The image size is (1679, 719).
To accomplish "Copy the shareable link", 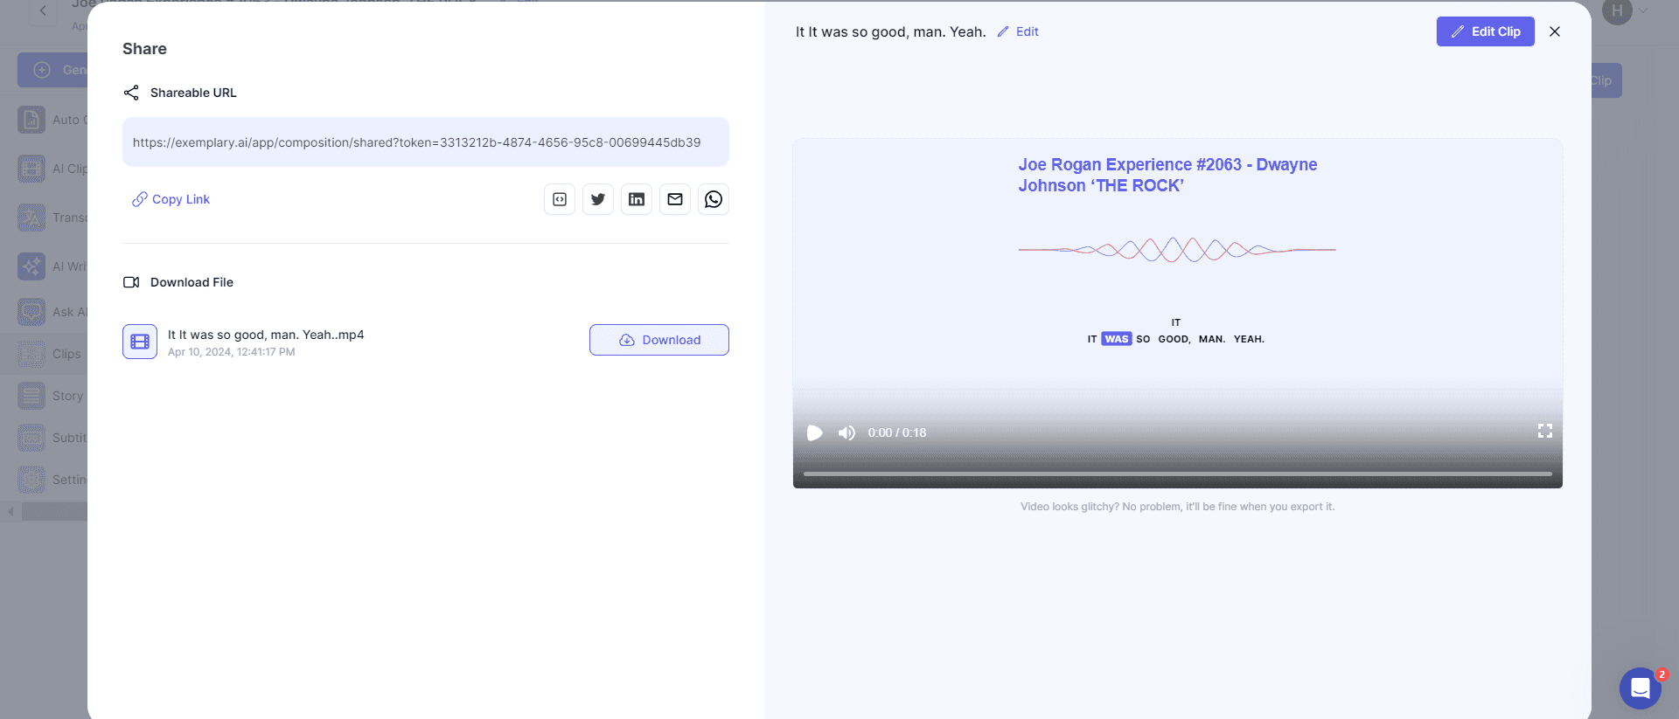I will tap(171, 199).
